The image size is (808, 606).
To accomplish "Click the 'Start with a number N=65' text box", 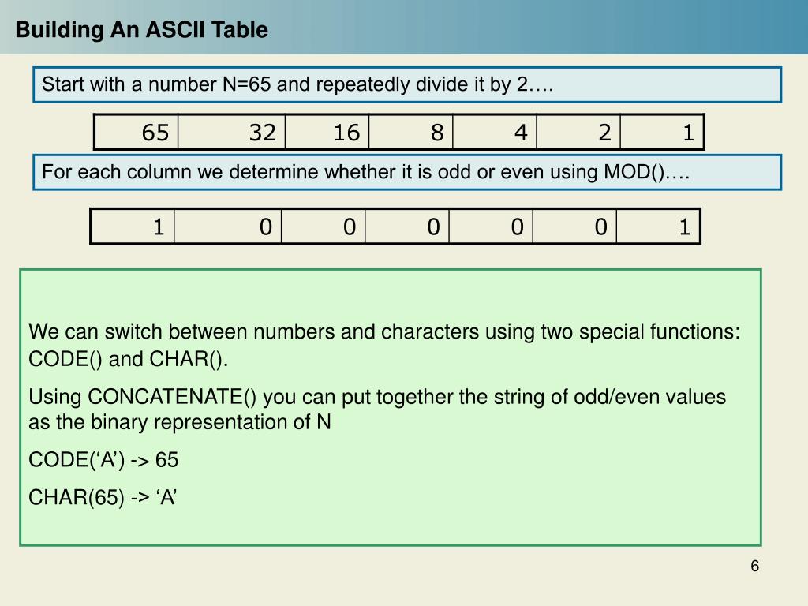I will click(x=407, y=84).
